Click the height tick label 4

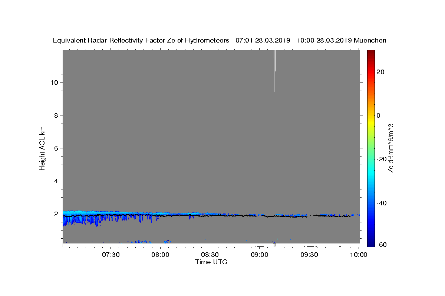pos(56,181)
